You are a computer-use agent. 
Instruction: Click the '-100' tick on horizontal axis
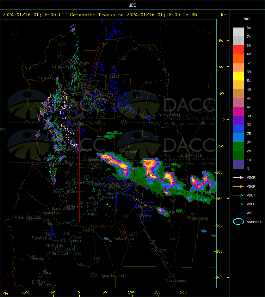coord(25,292)
